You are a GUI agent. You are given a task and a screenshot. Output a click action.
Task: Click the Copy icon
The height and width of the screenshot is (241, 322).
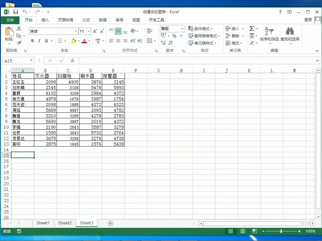click(19, 36)
